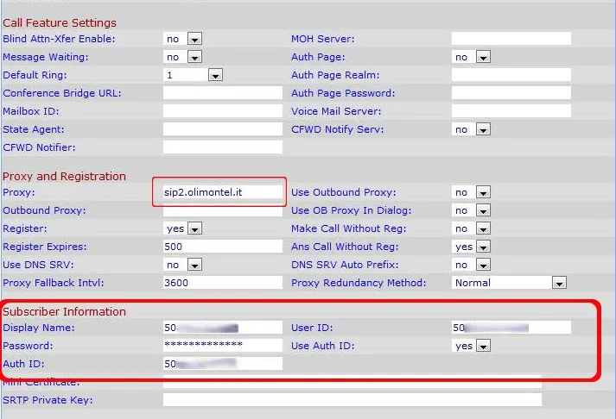Click the Proxy field containing sip2.olimontel.it
The width and height of the screenshot is (616, 419).
[222, 192]
